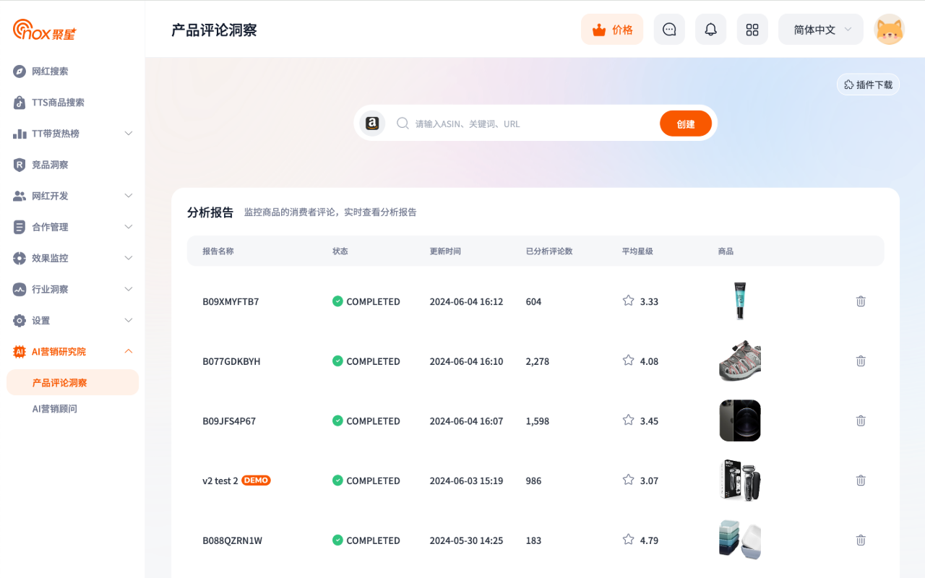Delete the B09XMYFTB7 report via trash icon

pos(860,301)
